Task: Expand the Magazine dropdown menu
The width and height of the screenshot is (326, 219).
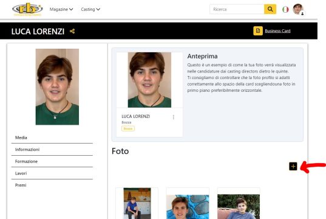Action: pos(61,9)
